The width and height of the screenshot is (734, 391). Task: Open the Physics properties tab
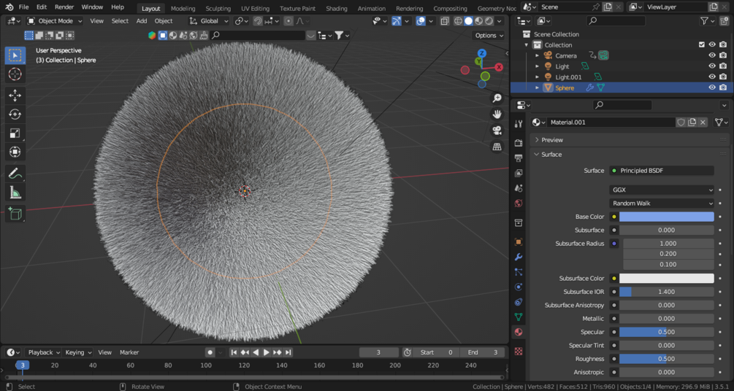[519, 287]
